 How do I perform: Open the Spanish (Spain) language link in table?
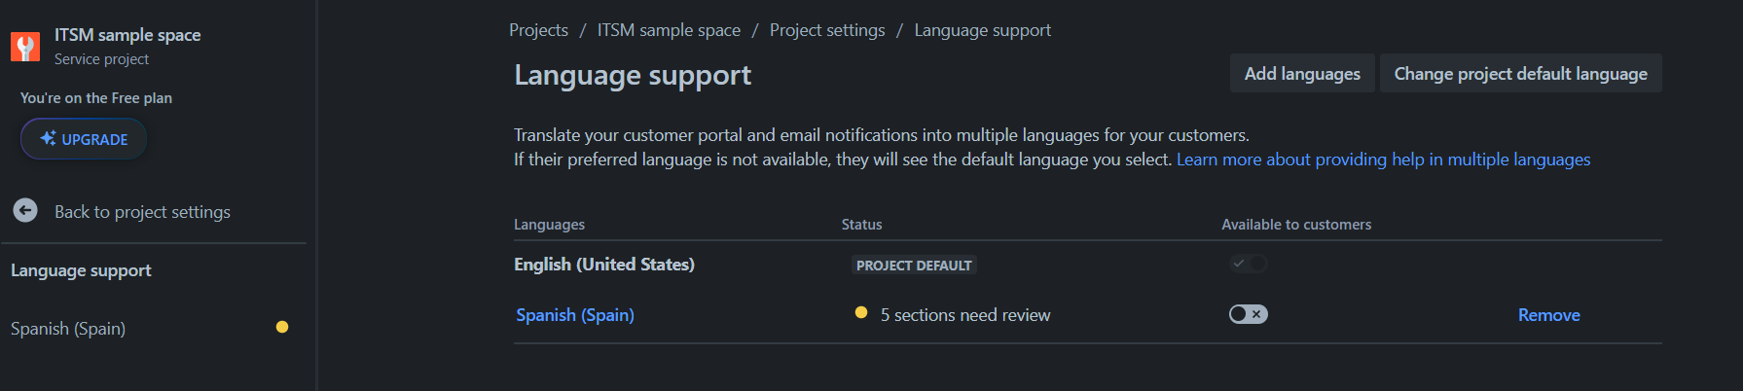[575, 315]
